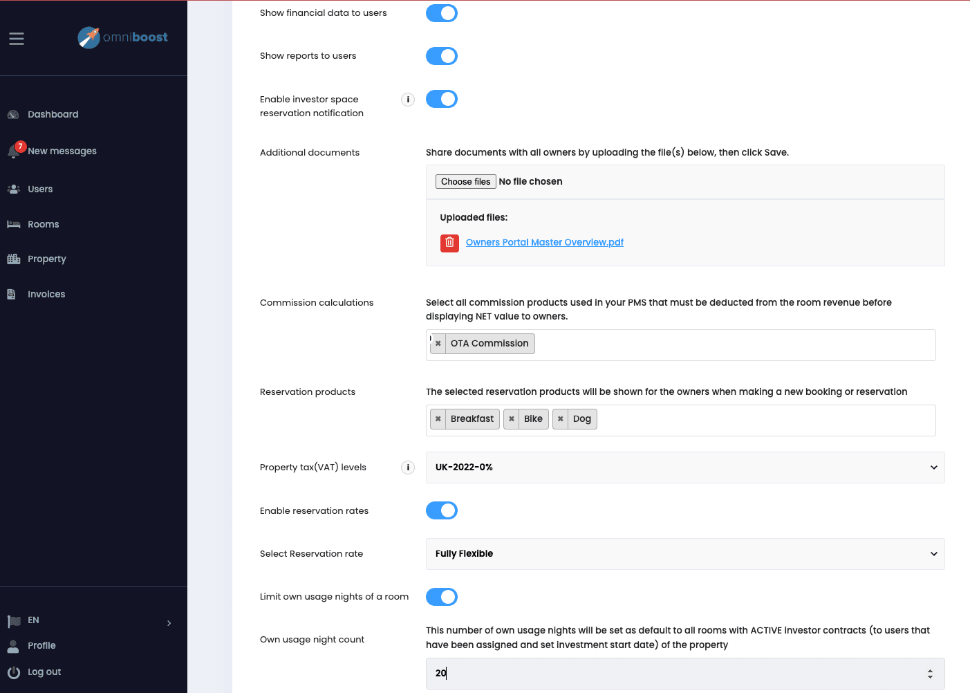Image resolution: width=970 pixels, height=693 pixels.
Task: Select Users in the sidebar
Action: (39, 189)
